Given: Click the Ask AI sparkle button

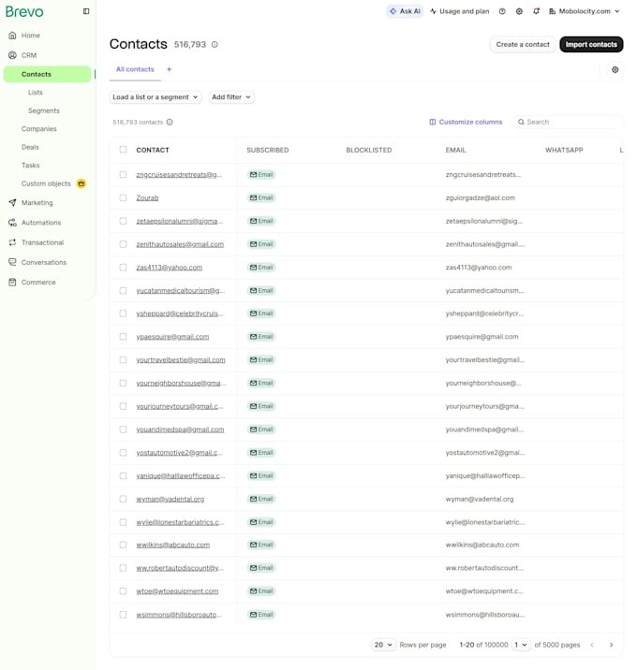Looking at the screenshot, I should tap(405, 11).
